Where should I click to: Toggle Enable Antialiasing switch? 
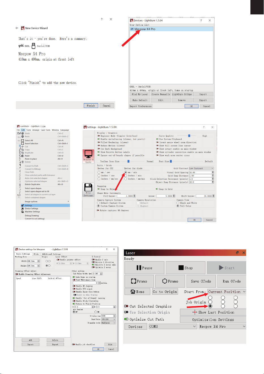pyautogui.click(x=99, y=139)
